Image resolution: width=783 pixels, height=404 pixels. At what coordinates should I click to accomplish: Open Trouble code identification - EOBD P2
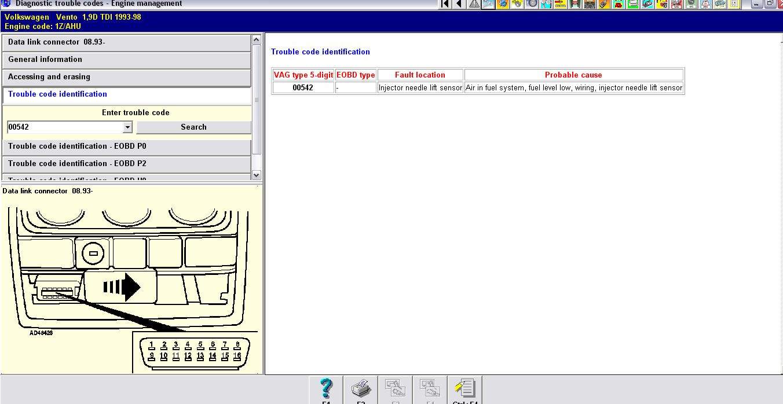pyautogui.click(x=127, y=164)
